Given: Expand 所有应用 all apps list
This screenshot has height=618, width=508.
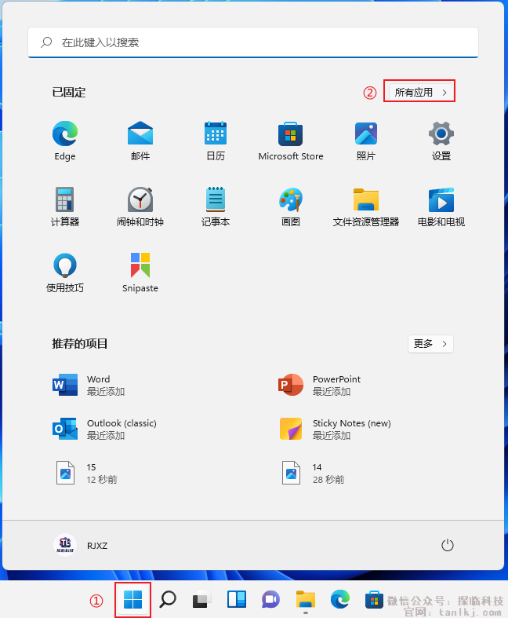Looking at the screenshot, I should (421, 92).
